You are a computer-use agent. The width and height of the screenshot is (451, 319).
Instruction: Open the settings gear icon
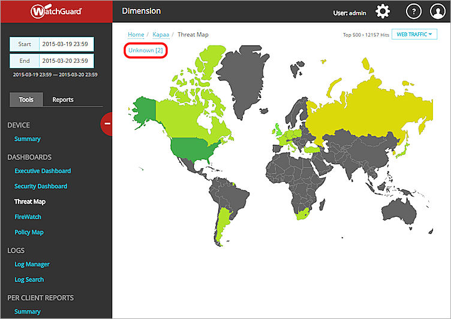coord(383,11)
